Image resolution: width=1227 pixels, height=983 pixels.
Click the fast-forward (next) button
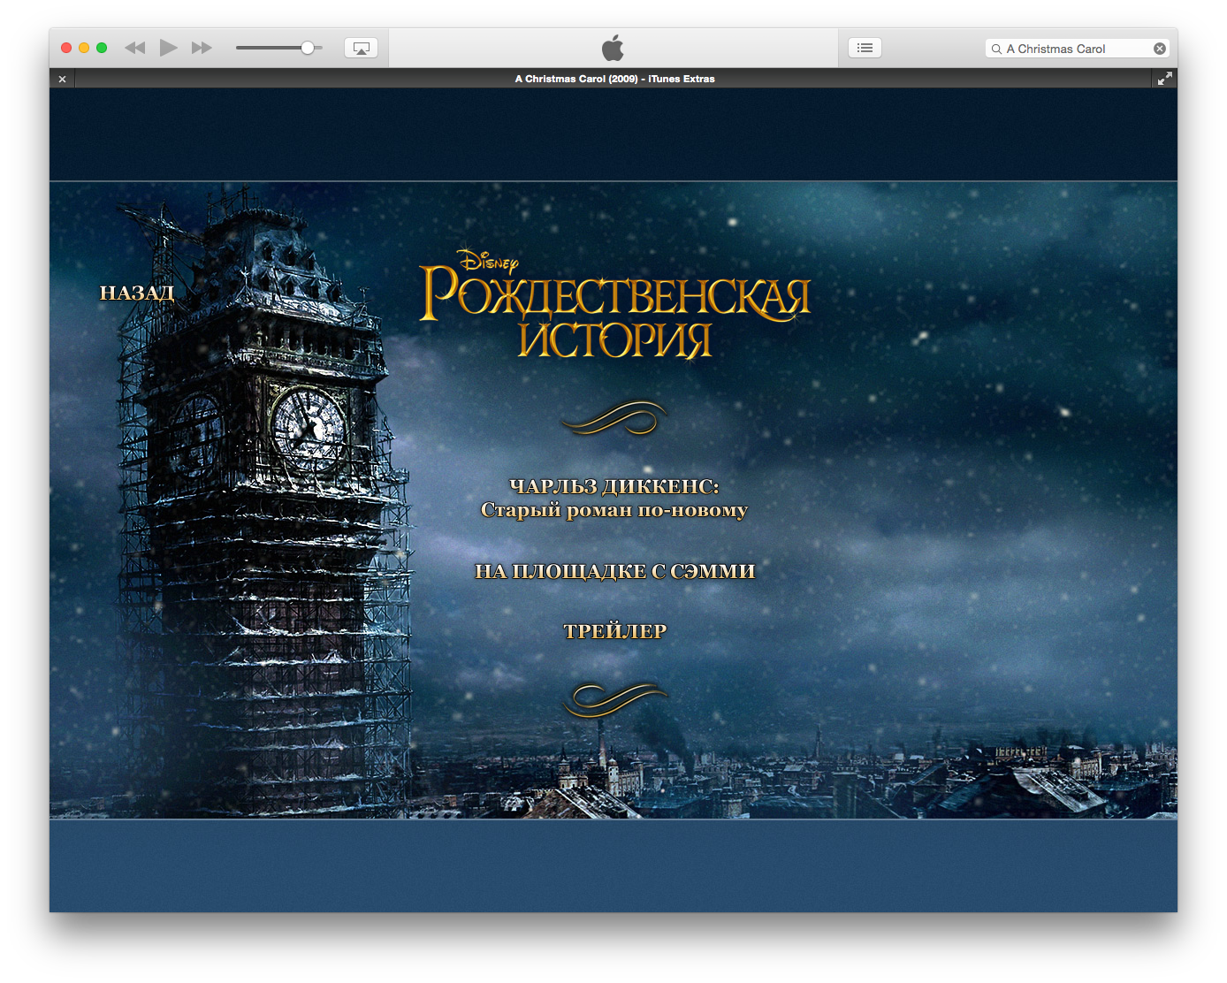tap(202, 48)
